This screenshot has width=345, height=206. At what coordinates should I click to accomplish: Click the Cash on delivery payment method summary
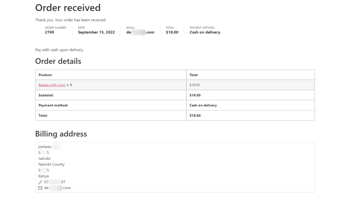click(205, 32)
